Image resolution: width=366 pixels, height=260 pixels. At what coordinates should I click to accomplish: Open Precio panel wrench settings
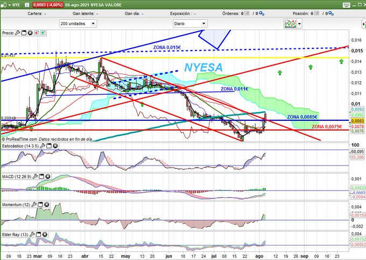pyautogui.click(x=17, y=33)
